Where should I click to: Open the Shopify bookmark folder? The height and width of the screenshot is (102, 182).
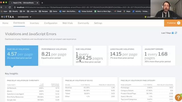coord(14,11)
